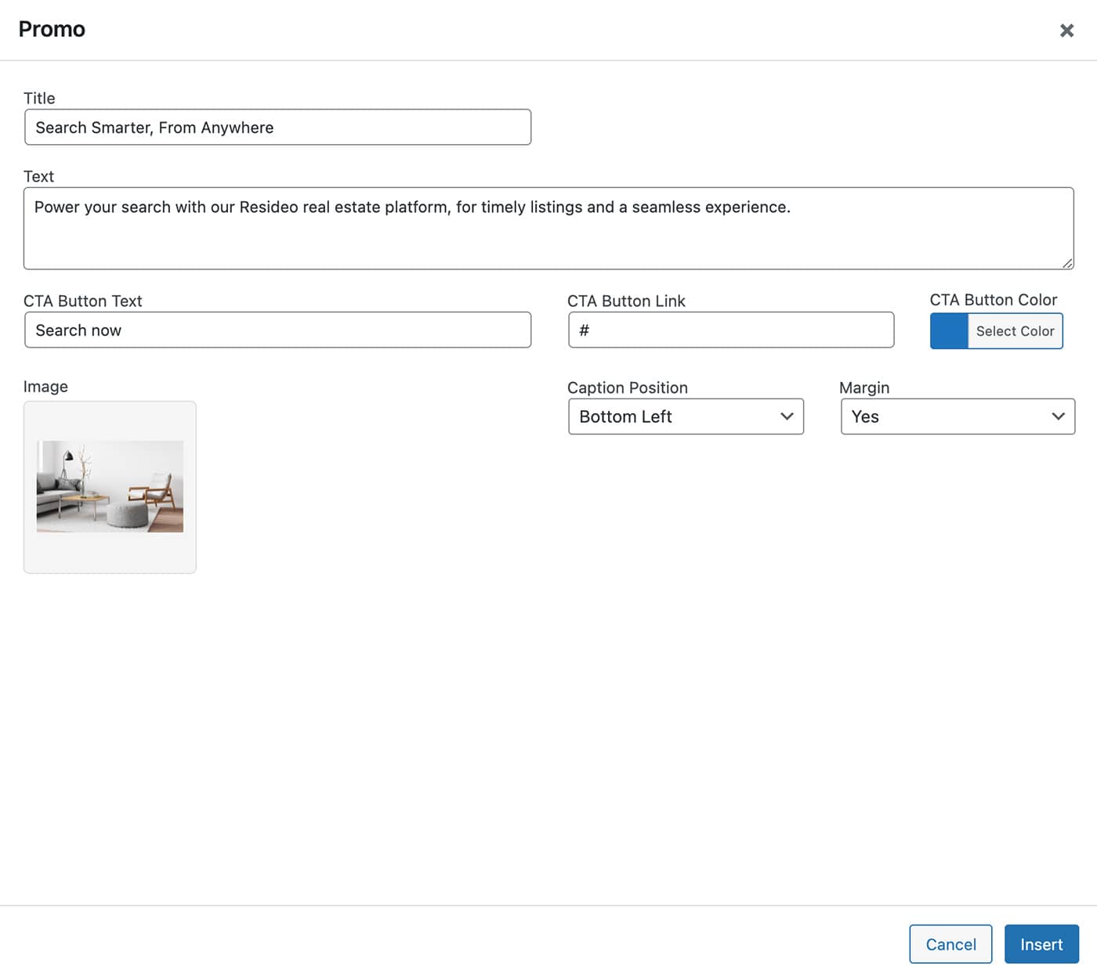Open the Caption Position dropdown
Image resolution: width=1097 pixels, height=977 pixels.
point(686,416)
